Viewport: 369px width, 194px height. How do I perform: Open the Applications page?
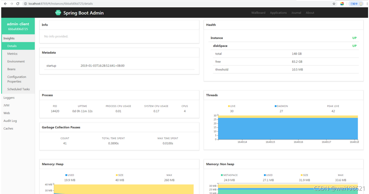pos(278,13)
